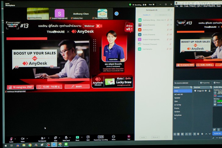
Task: Start camera with the Zoom Video icon
Action: click(x=23, y=139)
